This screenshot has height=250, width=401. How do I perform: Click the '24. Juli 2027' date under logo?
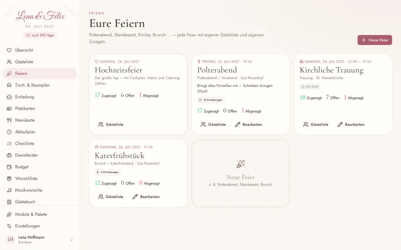point(40,27)
